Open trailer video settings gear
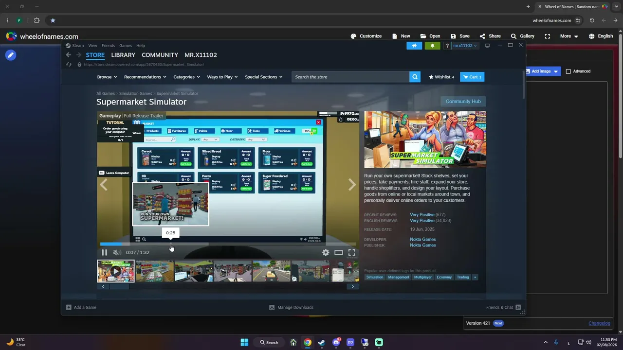Viewport: 623px width, 350px height. 326,252
